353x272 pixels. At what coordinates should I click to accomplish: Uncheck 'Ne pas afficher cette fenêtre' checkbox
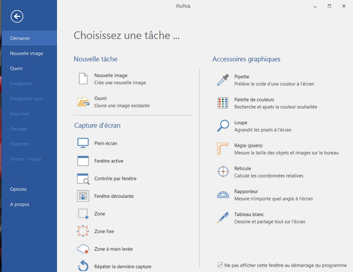(220, 265)
